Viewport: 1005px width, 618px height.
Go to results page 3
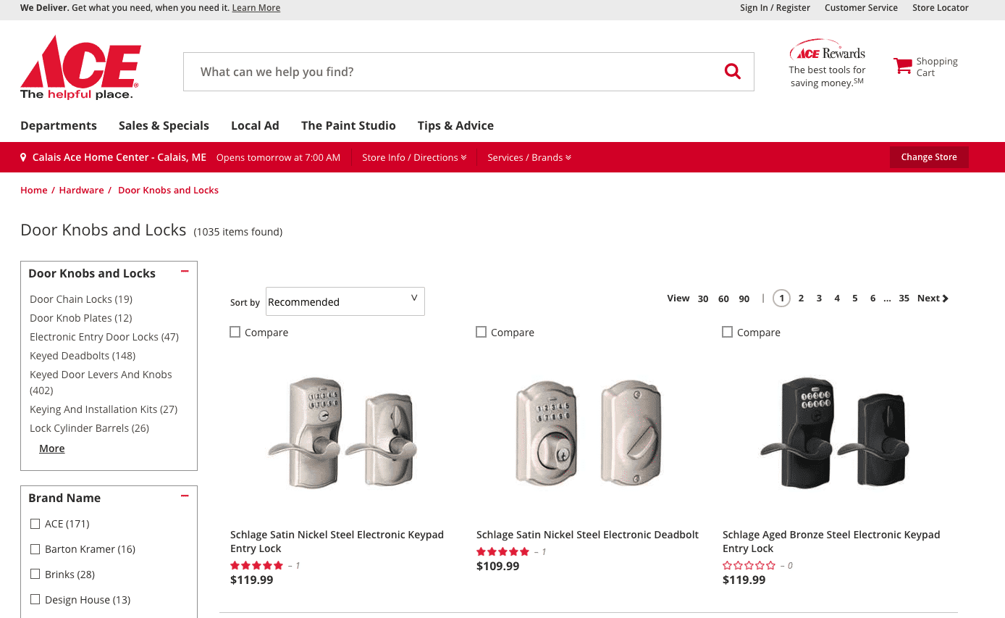(x=819, y=298)
